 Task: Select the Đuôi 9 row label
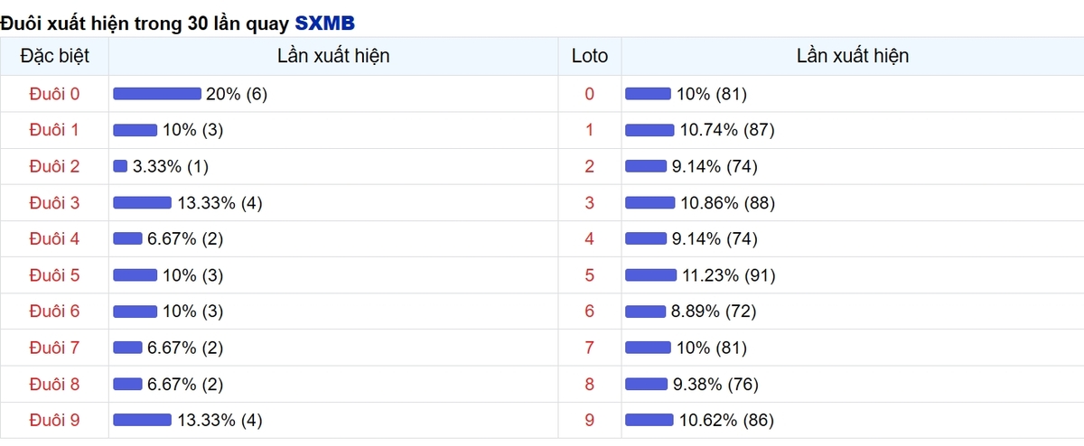pyautogui.click(x=54, y=420)
